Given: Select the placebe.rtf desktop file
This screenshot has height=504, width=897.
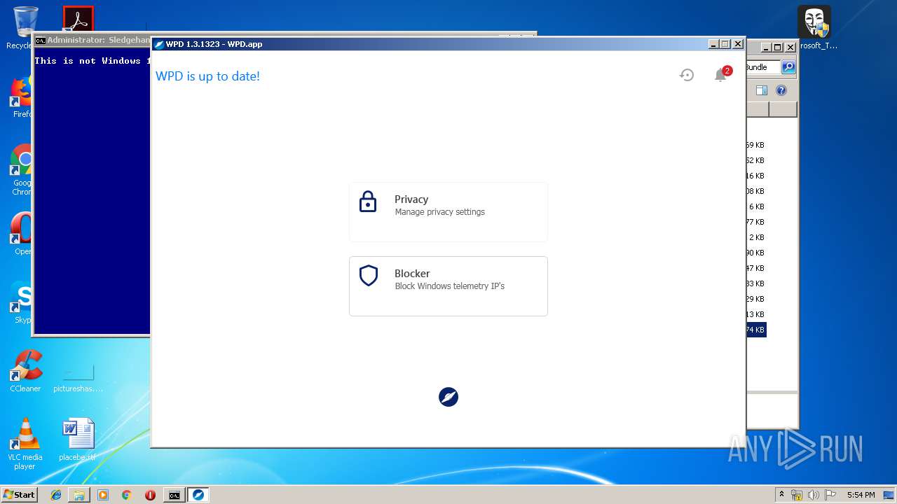Looking at the screenshot, I should (78, 440).
